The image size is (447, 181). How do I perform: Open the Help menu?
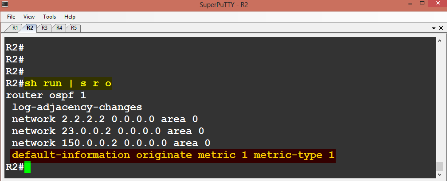click(70, 17)
